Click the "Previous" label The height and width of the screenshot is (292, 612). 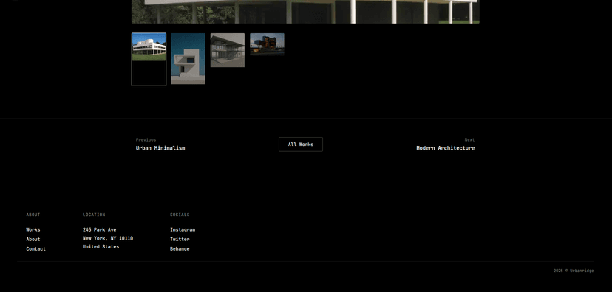146,140
